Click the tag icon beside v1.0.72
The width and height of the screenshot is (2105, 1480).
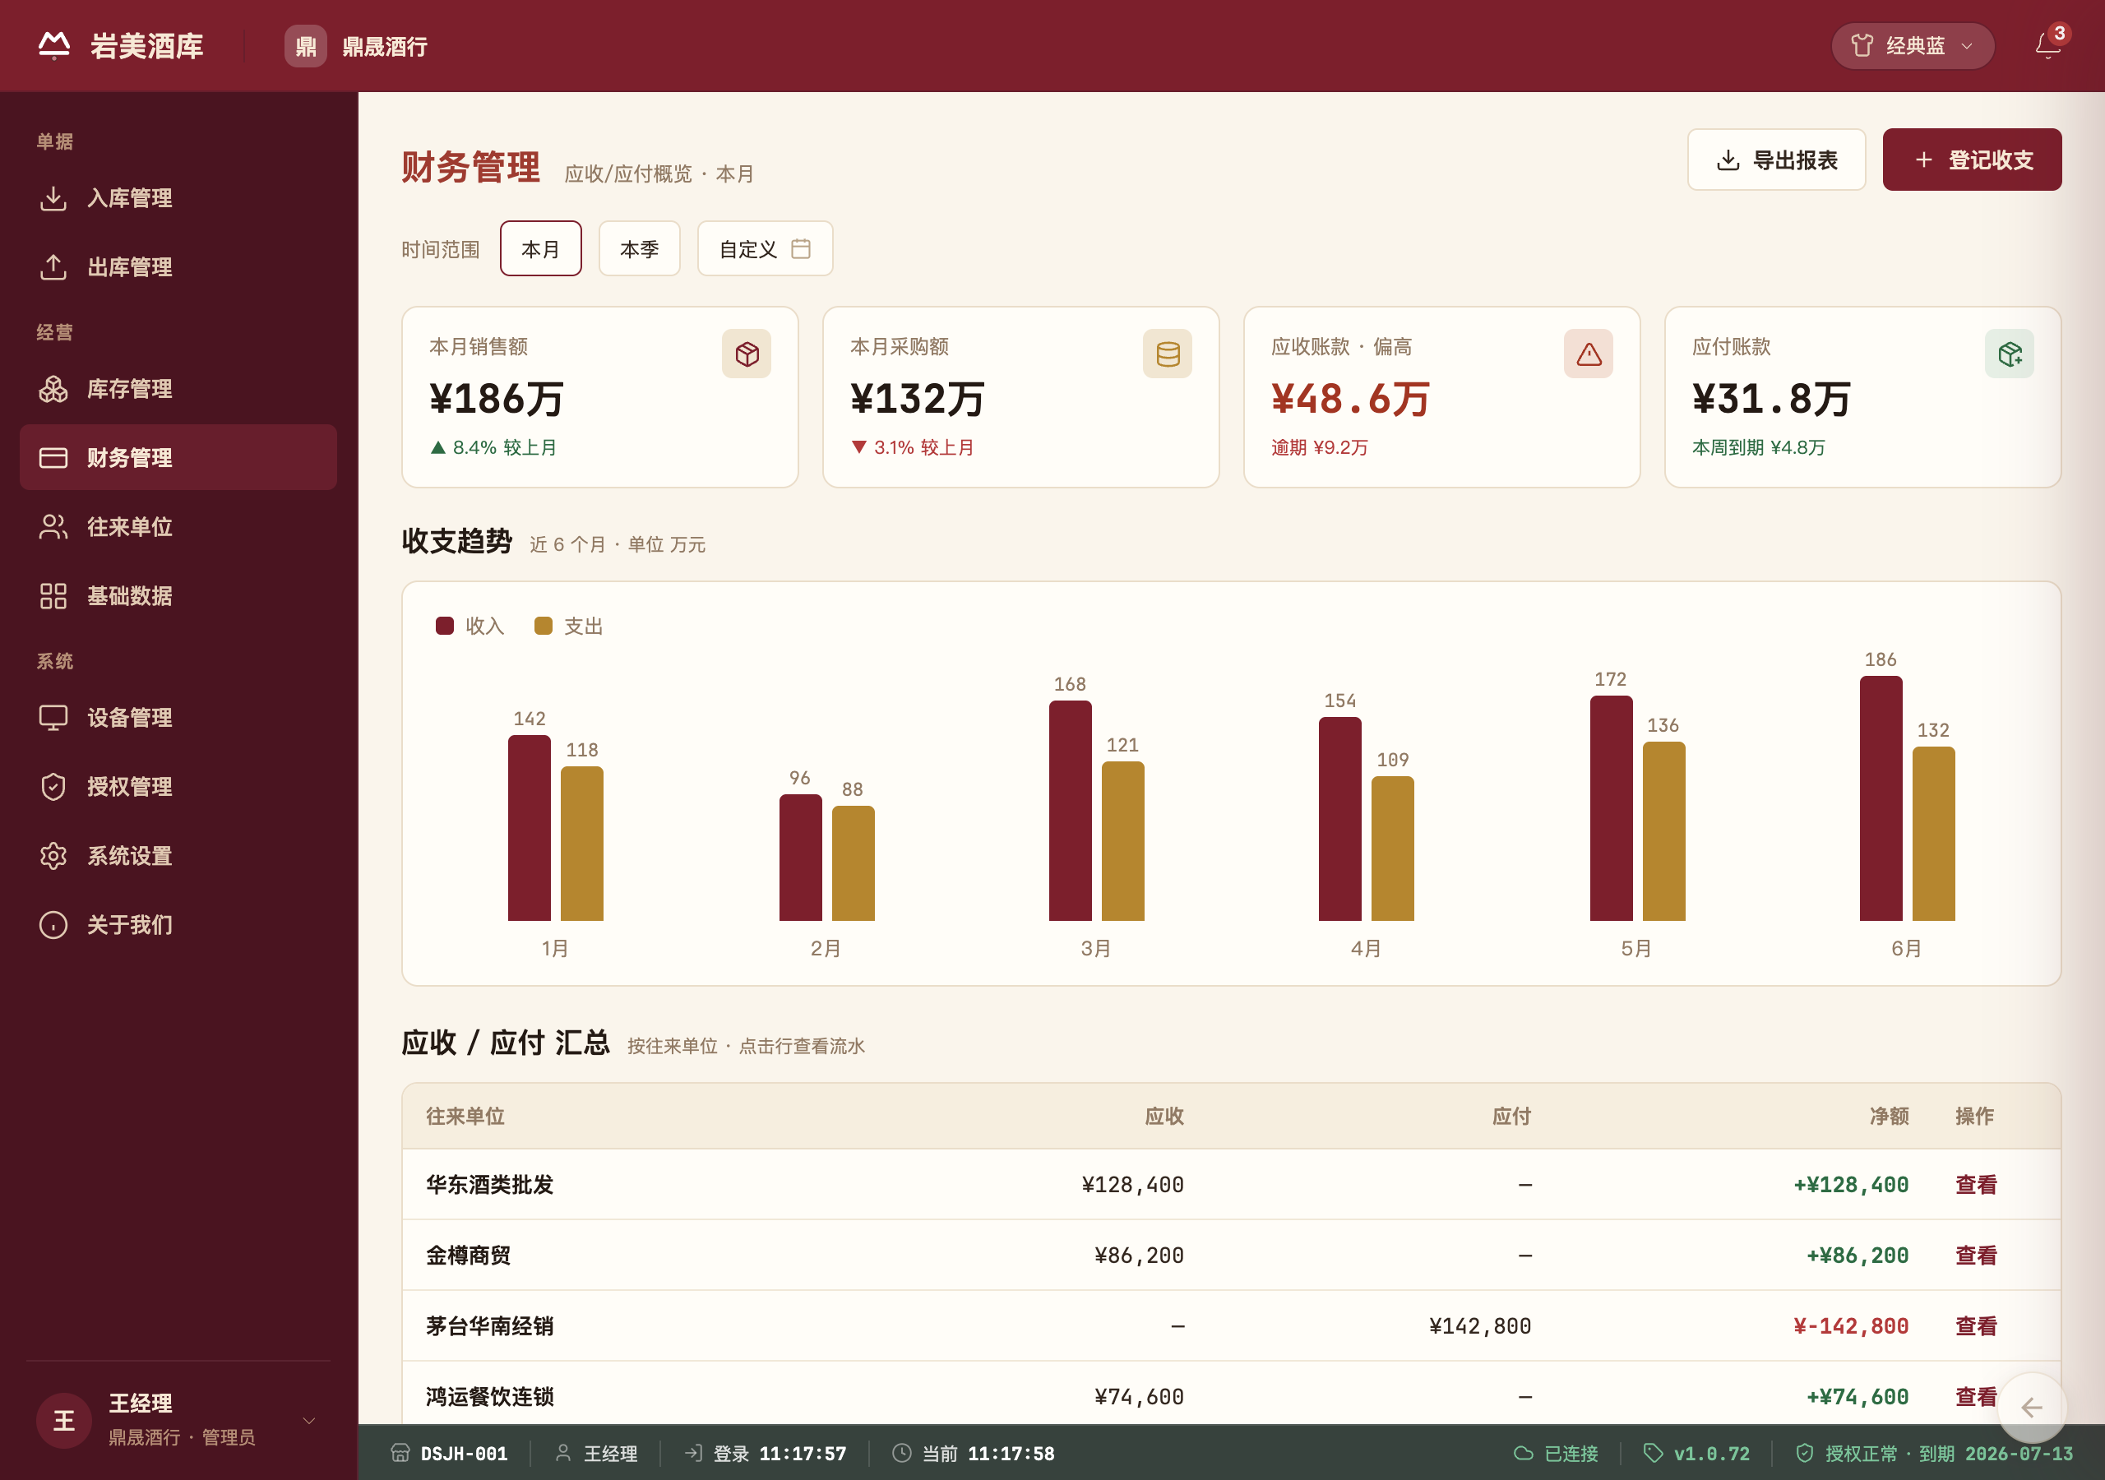pos(1653,1454)
